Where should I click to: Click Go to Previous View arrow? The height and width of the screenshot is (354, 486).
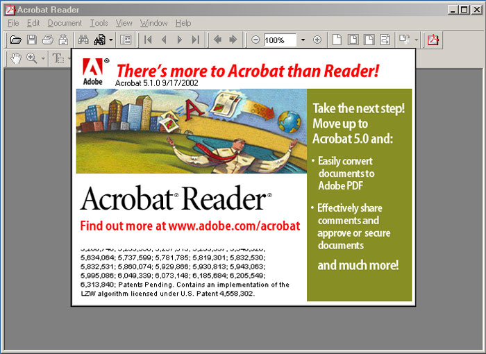coord(217,40)
